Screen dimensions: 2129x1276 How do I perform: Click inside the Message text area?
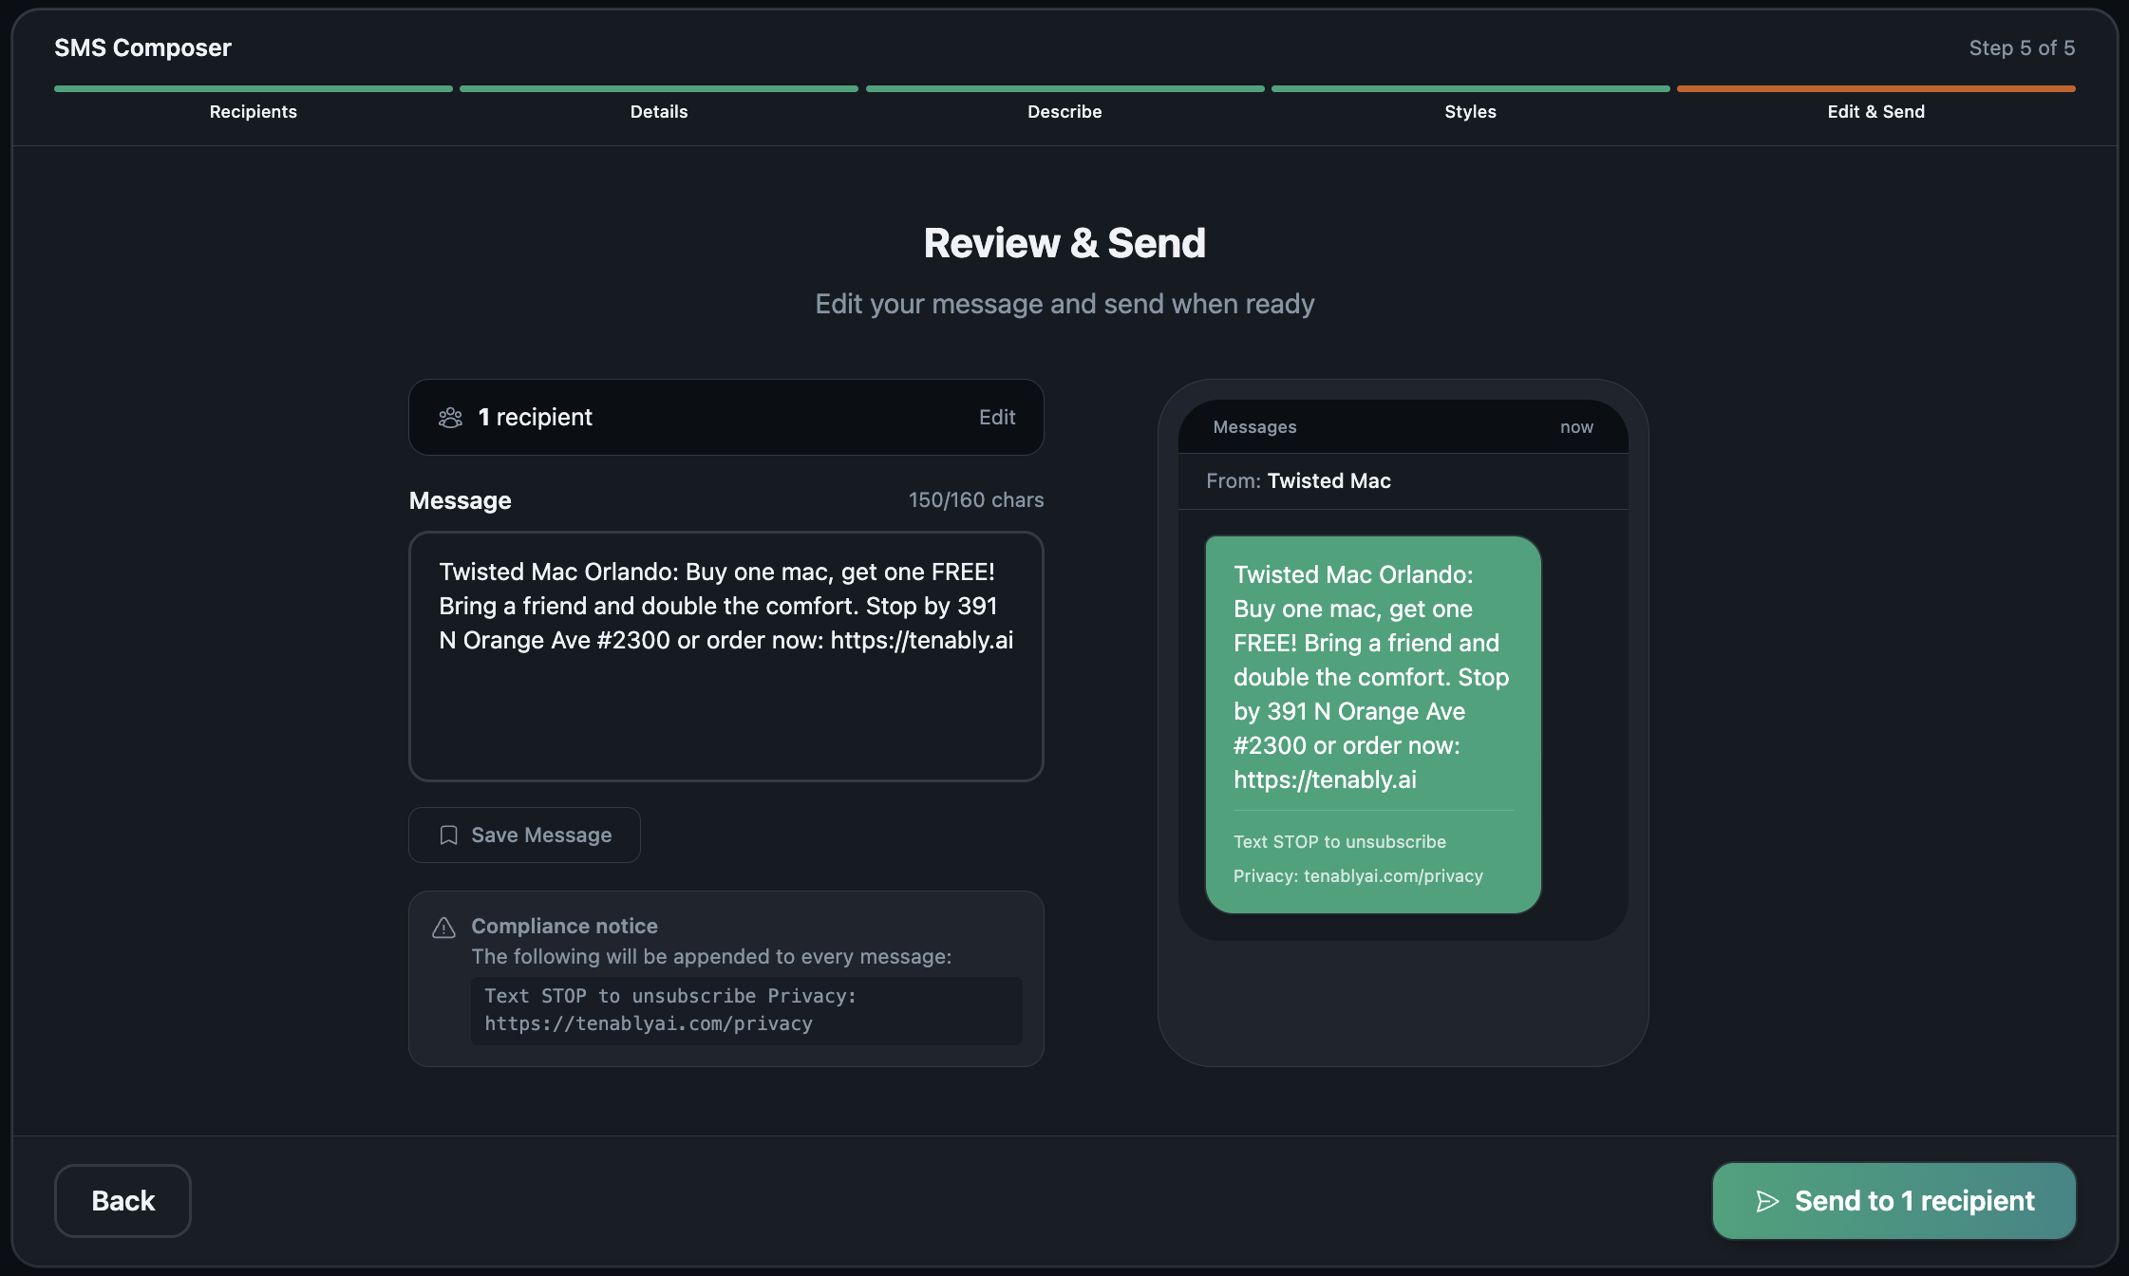726,656
